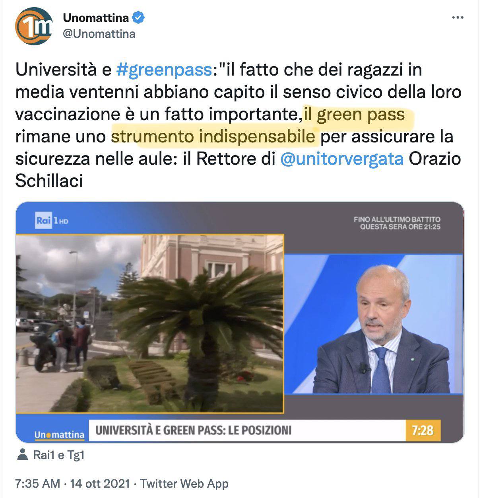Open the @Unomattina handle link
This screenshot has width=481, height=498.
coord(99,34)
